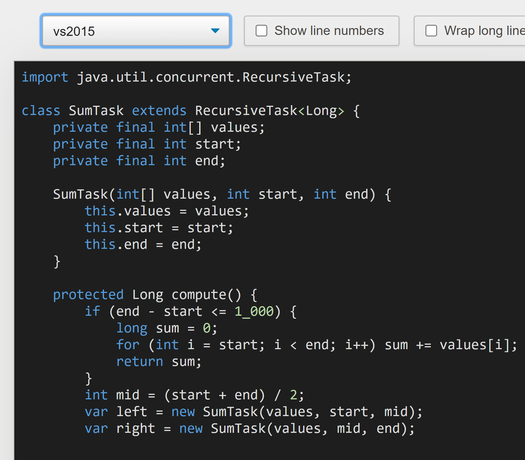This screenshot has width=525, height=460.
Task: Click 'RecursiveTask<Long>' in the class declaration
Action: click(270, 111)
